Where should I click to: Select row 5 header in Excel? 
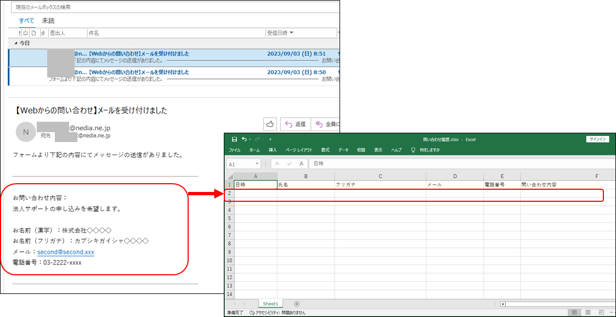pyautogui.click(x=230, y=218)
